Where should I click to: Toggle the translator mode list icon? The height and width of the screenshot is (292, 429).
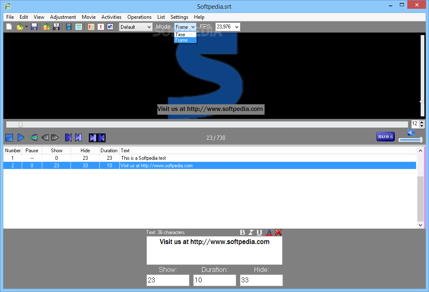click(91, 27)
